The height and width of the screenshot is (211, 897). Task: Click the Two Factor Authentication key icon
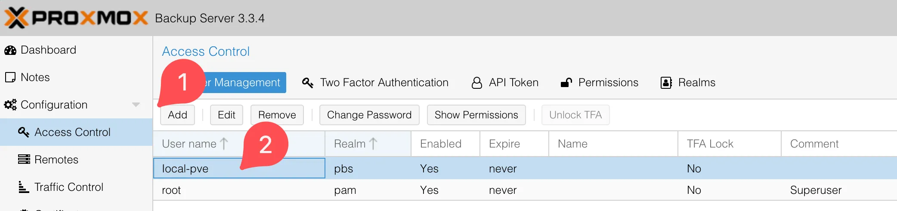(308, 83)
